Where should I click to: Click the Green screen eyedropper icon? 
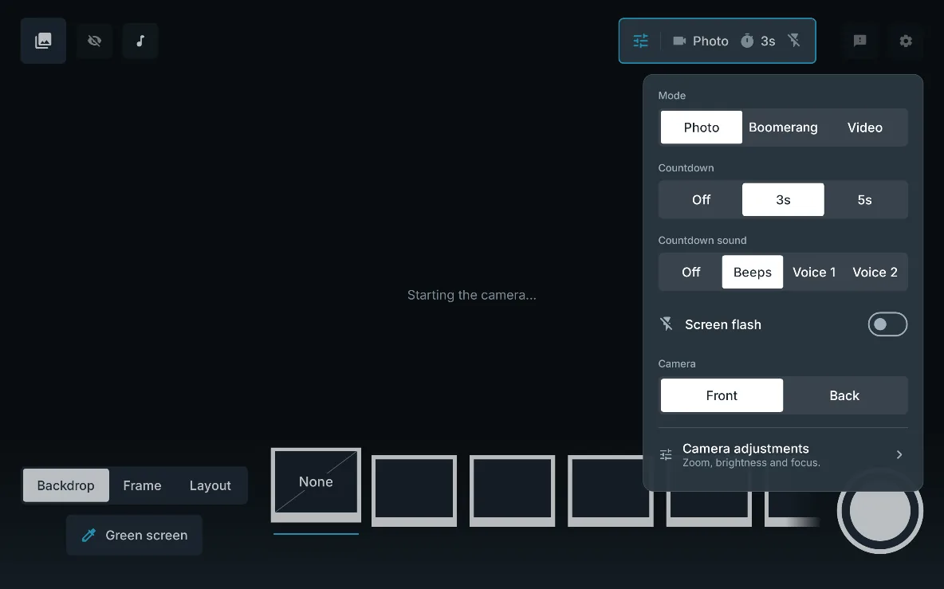(89, 535)
